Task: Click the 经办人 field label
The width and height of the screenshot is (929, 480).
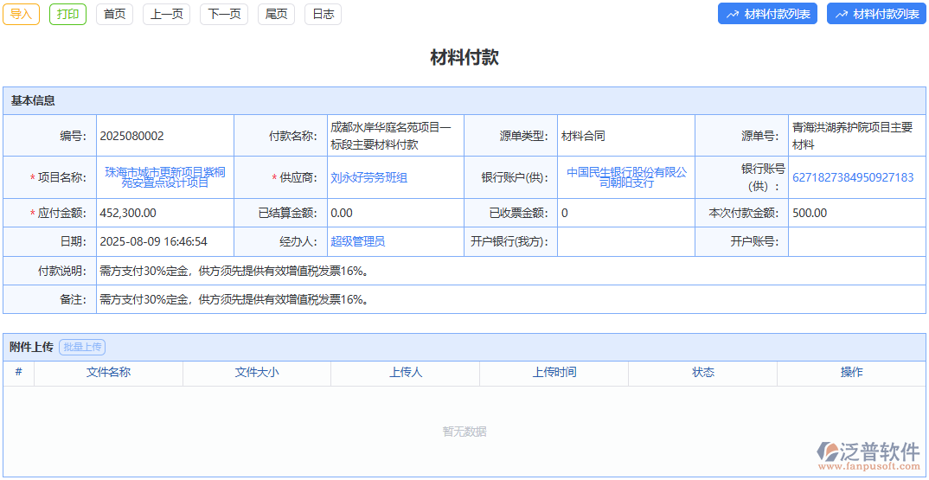Action: [x=299, y=241]
